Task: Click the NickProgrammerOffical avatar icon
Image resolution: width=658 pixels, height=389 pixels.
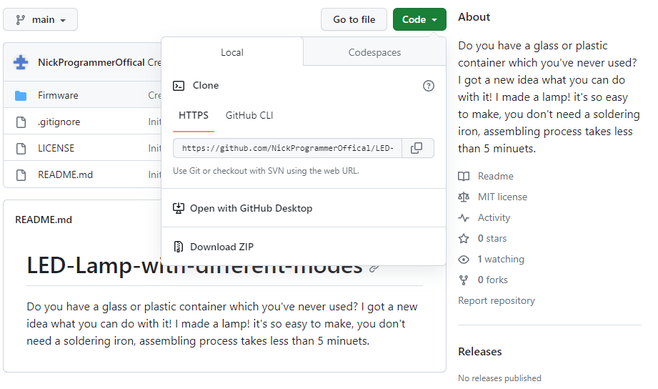Action: point(21,62)
